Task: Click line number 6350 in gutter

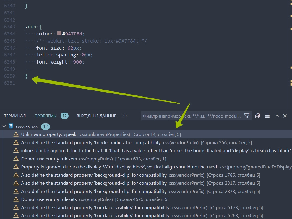Action: click(9, 76)
